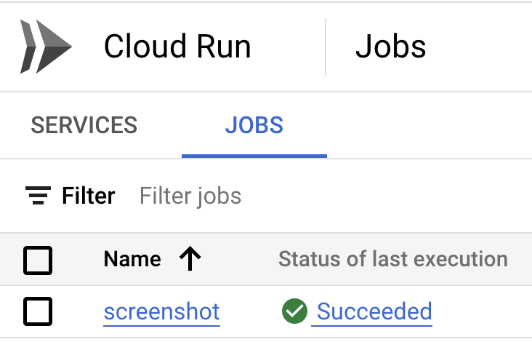Select the JOBS tab

pyautogui.click(x=254, y=125)
